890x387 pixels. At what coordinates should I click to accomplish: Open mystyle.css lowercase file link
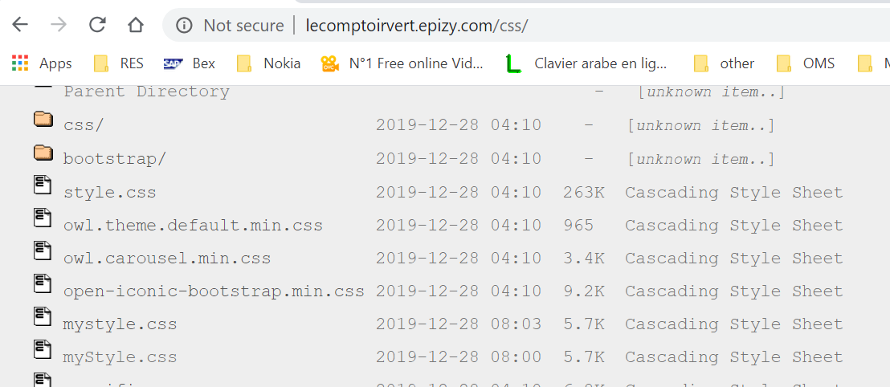pos(120,324)
